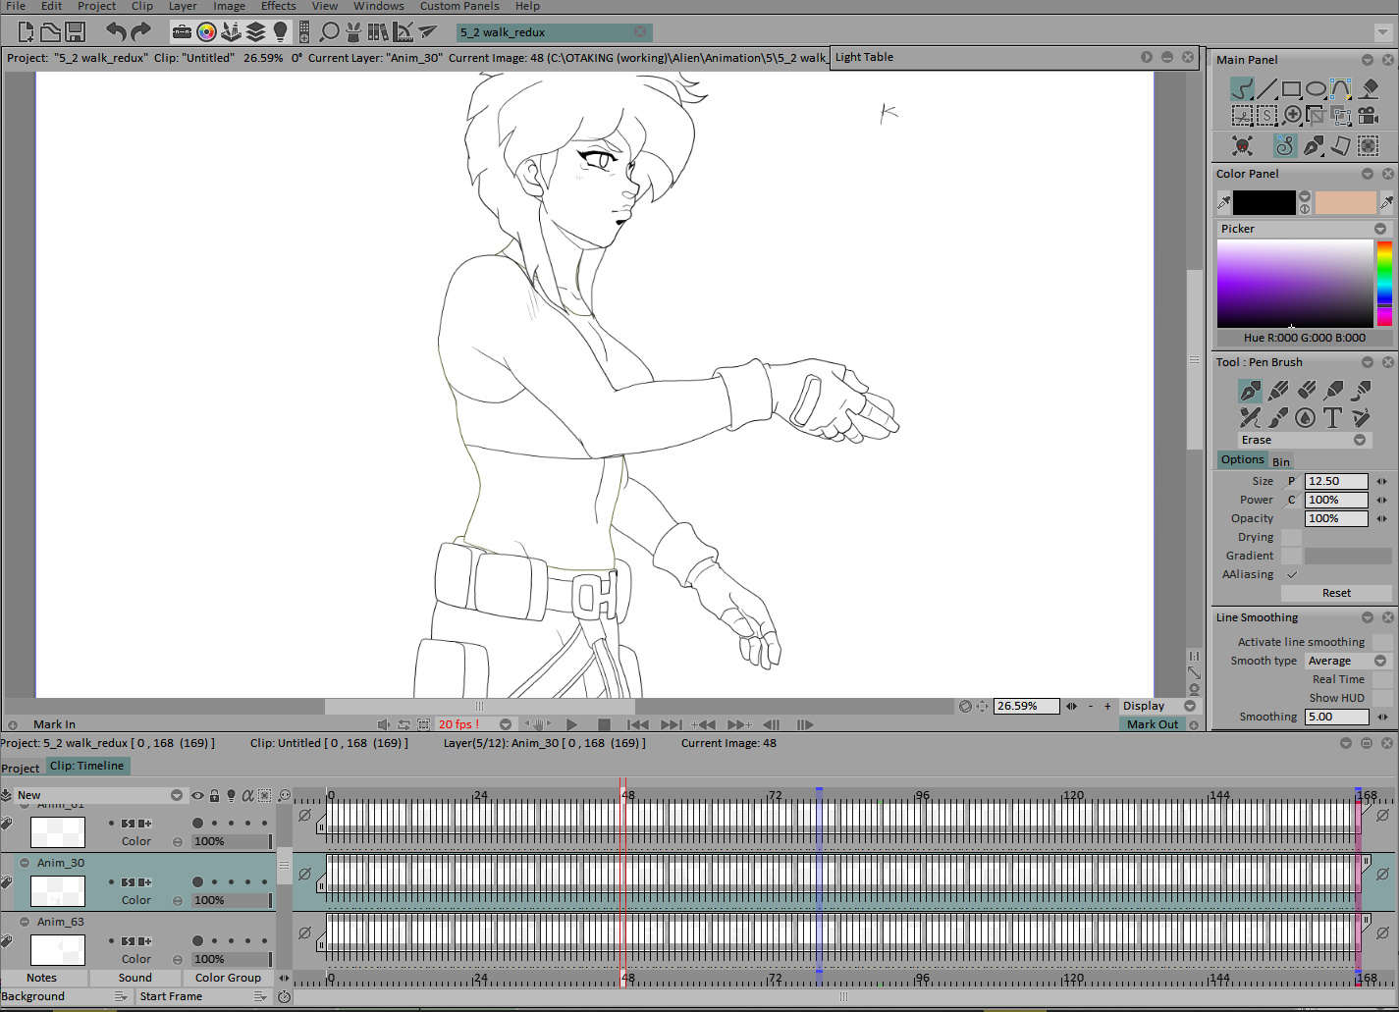Click the peach background color swatch

click(1345, 202)
